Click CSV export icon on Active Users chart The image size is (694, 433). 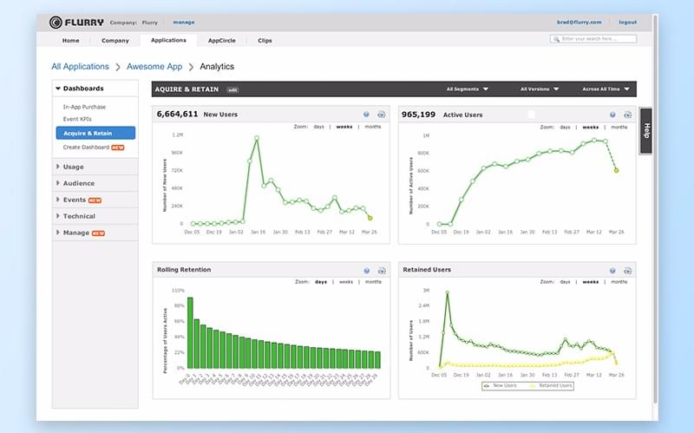[627, 115]
